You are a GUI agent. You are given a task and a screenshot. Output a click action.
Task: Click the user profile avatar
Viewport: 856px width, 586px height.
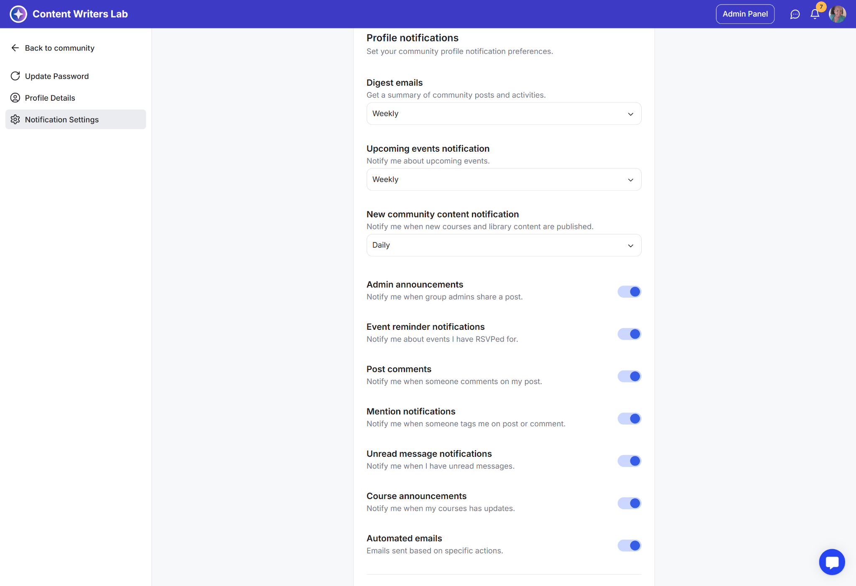coord(837,14)
